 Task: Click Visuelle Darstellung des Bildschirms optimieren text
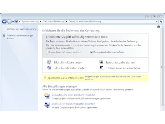click(75, 108)
